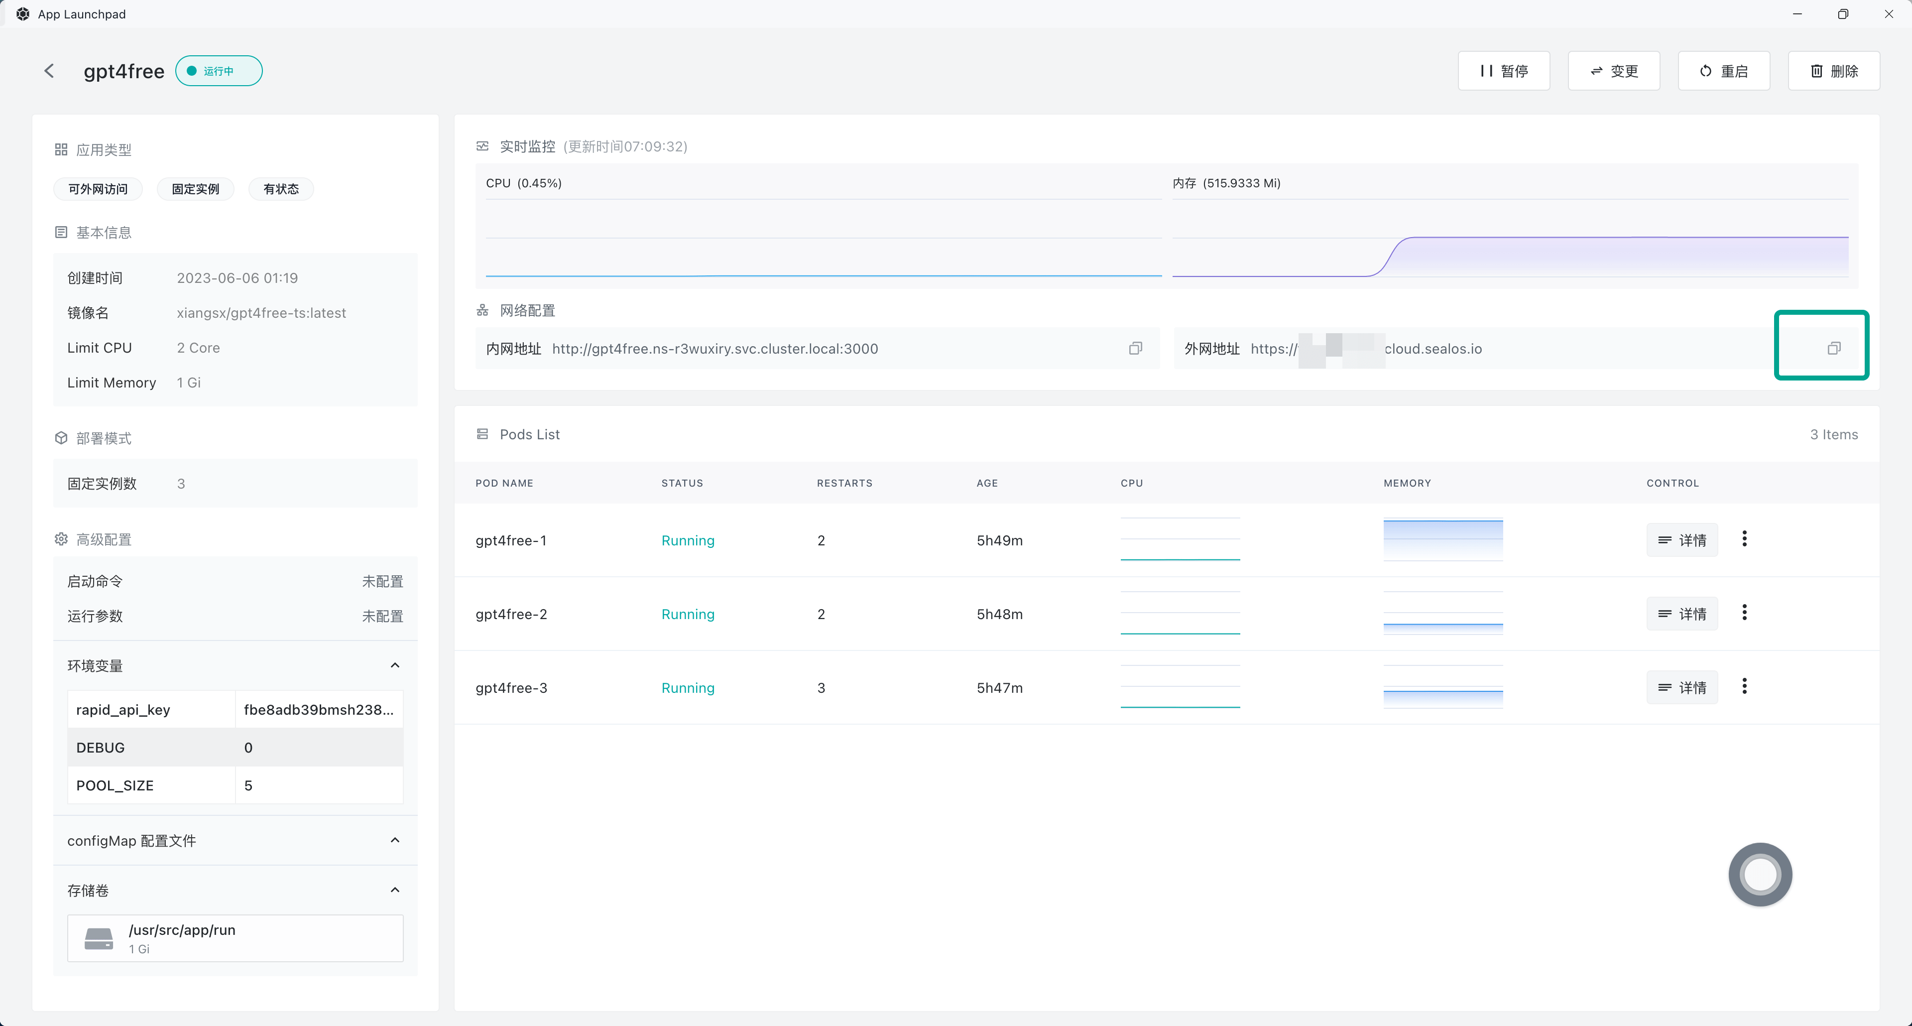Copy the external sealos.io address
The width and height of the screenshot is (1912, 1026).
(x=1833, y=348)
